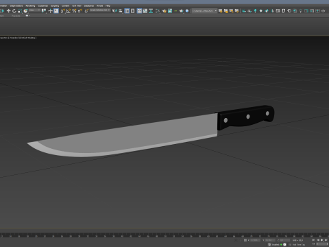Click the green render production bar icon
329x247 pixels.
(x=175, y=11)
